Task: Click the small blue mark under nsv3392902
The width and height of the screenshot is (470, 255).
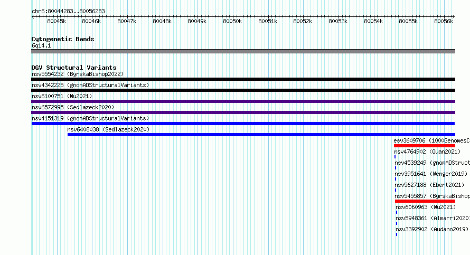Action: [397, 234]
